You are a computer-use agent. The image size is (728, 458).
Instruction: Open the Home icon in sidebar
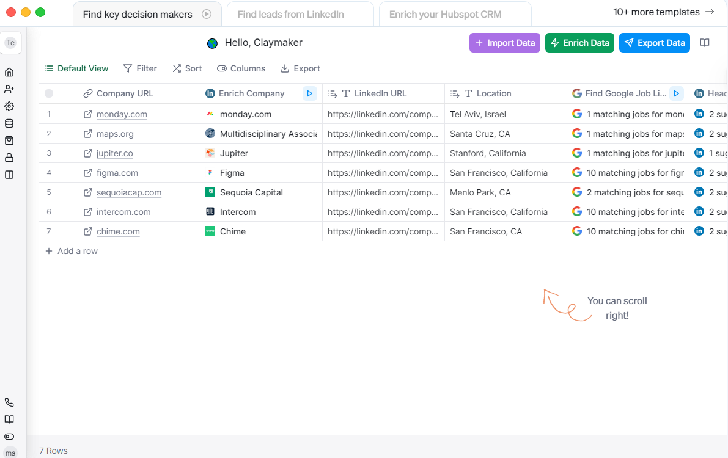[x=9, y=72]
